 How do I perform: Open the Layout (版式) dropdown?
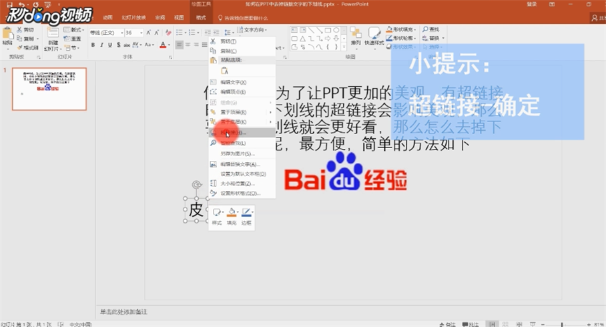74,30
